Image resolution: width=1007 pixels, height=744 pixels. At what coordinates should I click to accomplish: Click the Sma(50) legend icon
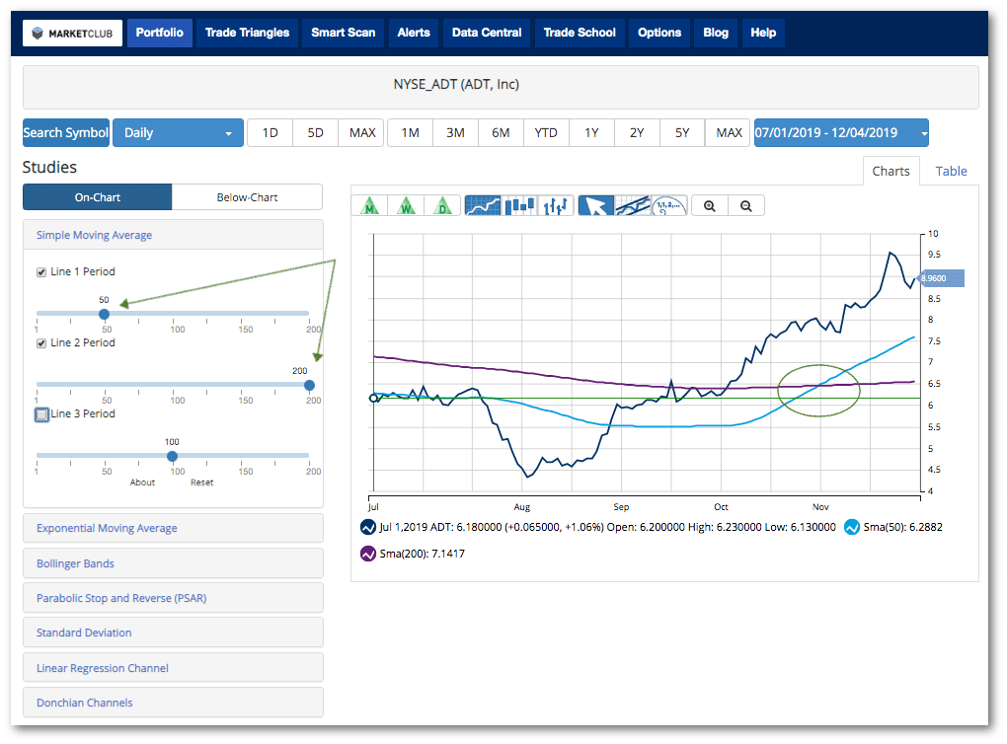[x=852, y=527]
